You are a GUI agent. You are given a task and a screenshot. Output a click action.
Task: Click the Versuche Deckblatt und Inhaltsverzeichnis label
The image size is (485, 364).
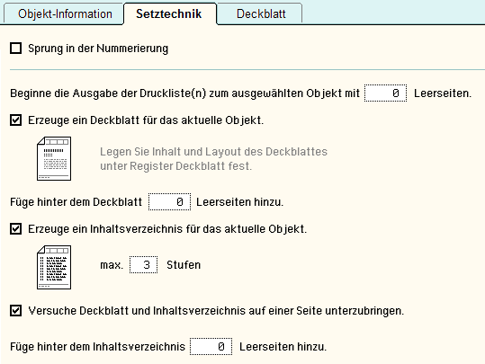216,311
